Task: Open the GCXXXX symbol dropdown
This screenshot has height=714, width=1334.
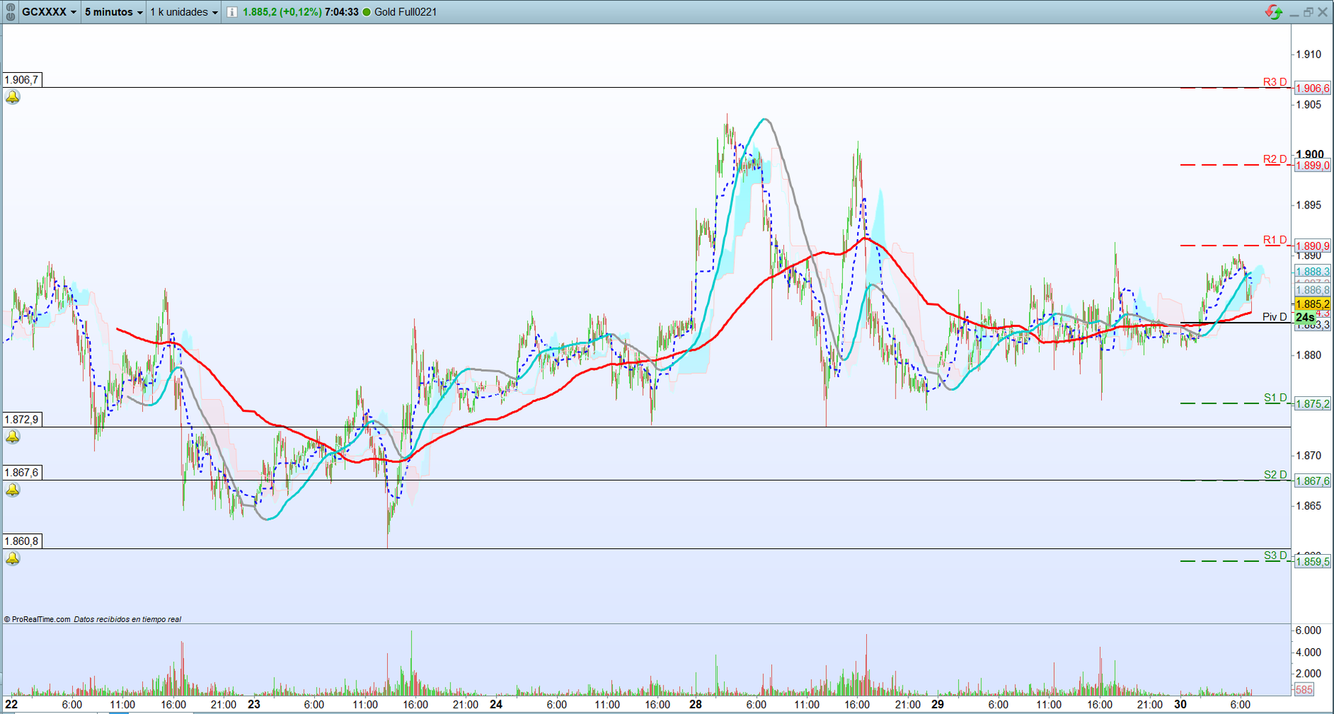Action: click(49, 12)
